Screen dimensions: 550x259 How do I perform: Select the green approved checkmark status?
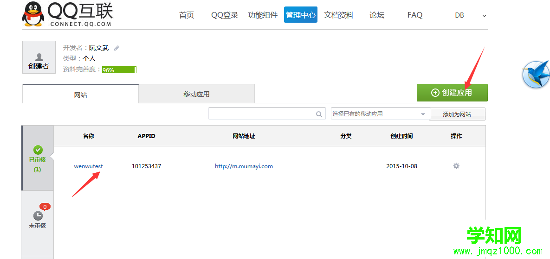coord(38,150)
